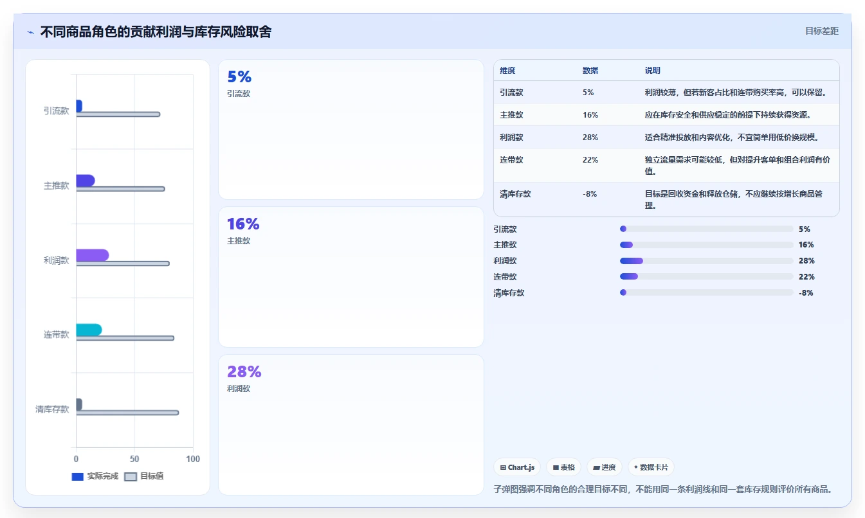Click the indigo actual bar for 主推款
Screen dimensions: 865x518
[x=86, y=181]
